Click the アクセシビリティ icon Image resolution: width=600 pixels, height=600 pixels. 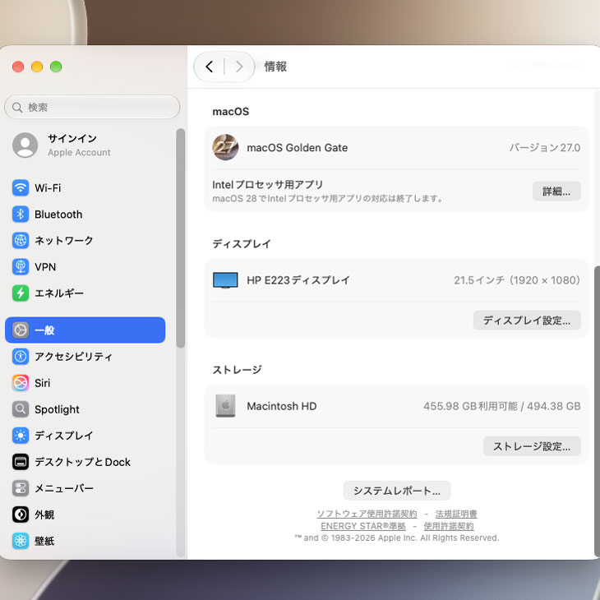pyautogui.click(x=21, y=356)
